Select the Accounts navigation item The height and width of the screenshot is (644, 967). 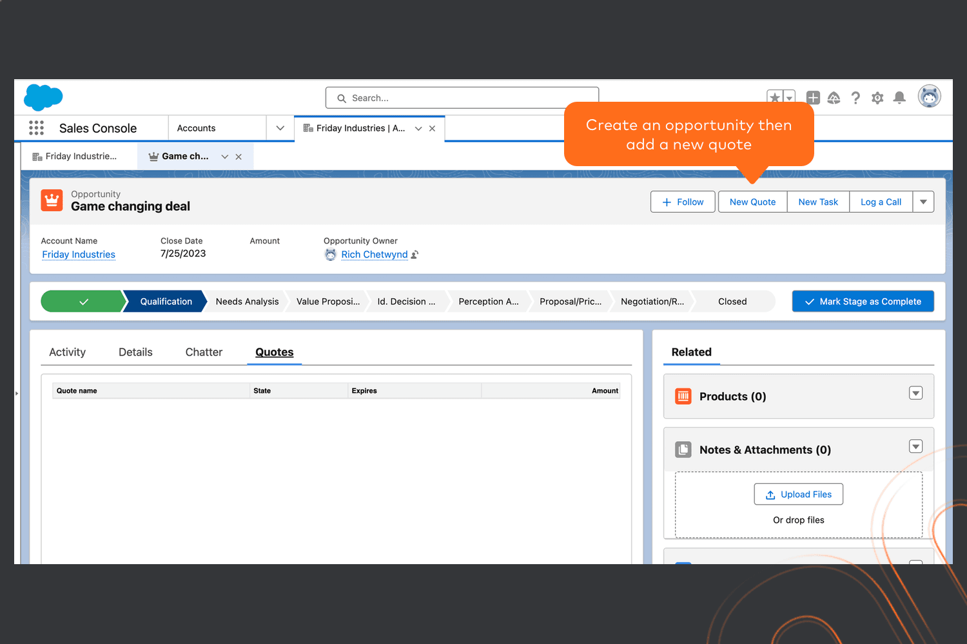[x=197, y=128]
